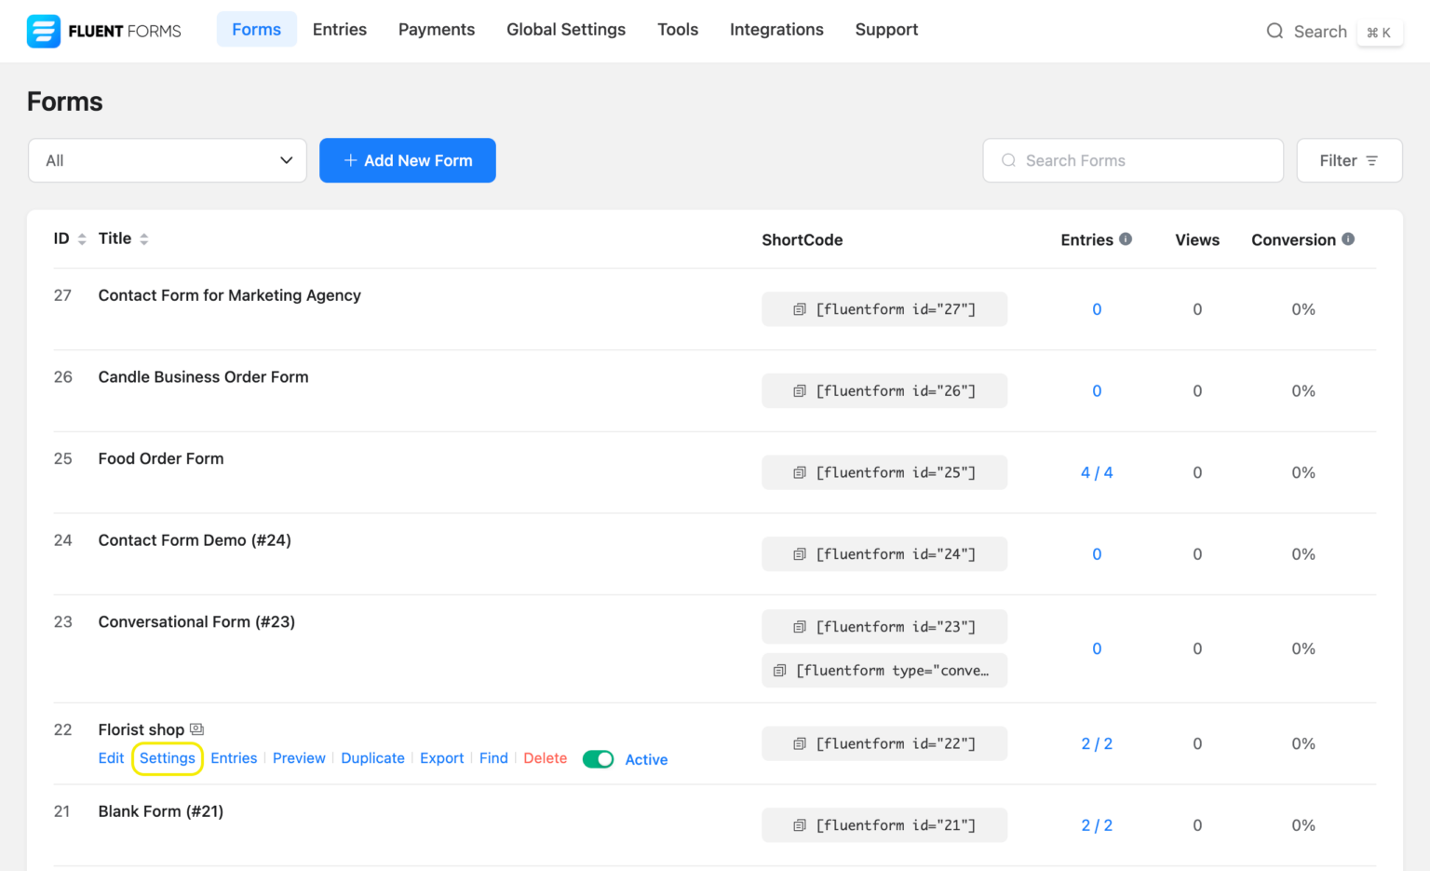Image resolution: width=1430 pixels, height=871 pixels.
Task: Open the All forms filter dropdown
Action: pyautogui.click(x=167, y=160)
